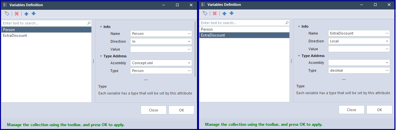Click the more dots below Type in right window
The image size is (396, 130).
pyautogui.click(x=344, y=79)
